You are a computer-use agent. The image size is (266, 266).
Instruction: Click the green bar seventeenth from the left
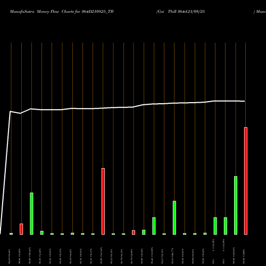pyautogui.click(x=174, y=218)
